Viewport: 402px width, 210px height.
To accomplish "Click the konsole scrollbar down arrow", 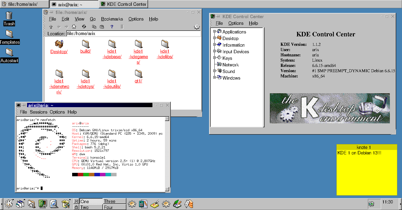I will pos(167,189).
